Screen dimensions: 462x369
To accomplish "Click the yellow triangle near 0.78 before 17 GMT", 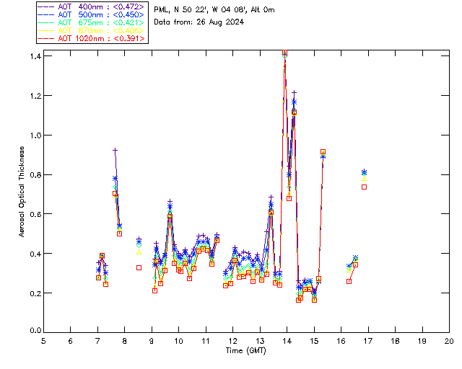I will [x=364, y=179].
